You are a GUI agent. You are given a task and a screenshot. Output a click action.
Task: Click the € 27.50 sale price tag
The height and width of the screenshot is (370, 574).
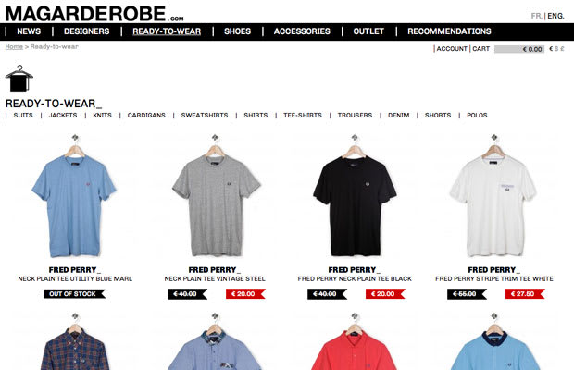tap(525, 294)
